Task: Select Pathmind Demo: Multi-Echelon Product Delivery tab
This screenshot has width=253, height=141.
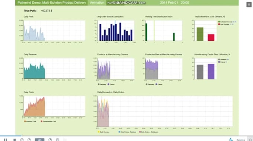Action: 52,3
